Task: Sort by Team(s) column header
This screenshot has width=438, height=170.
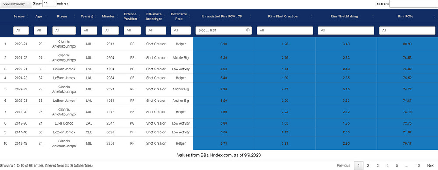Action: click(x=87, y=17)
